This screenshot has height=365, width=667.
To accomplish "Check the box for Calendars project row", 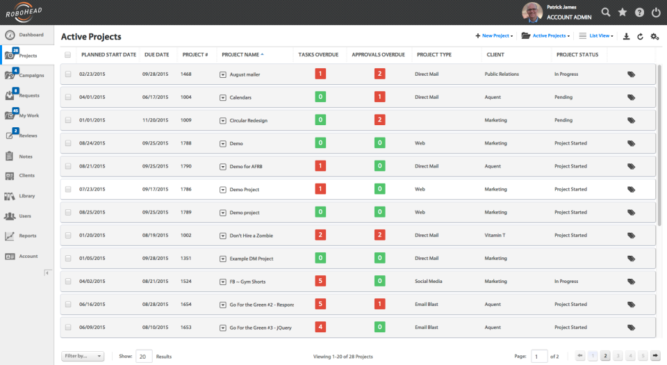I will (x=68, y=97).
